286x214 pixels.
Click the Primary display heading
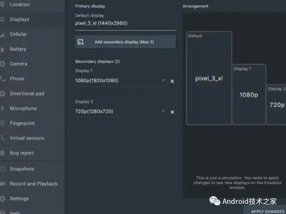pos(90,6)
